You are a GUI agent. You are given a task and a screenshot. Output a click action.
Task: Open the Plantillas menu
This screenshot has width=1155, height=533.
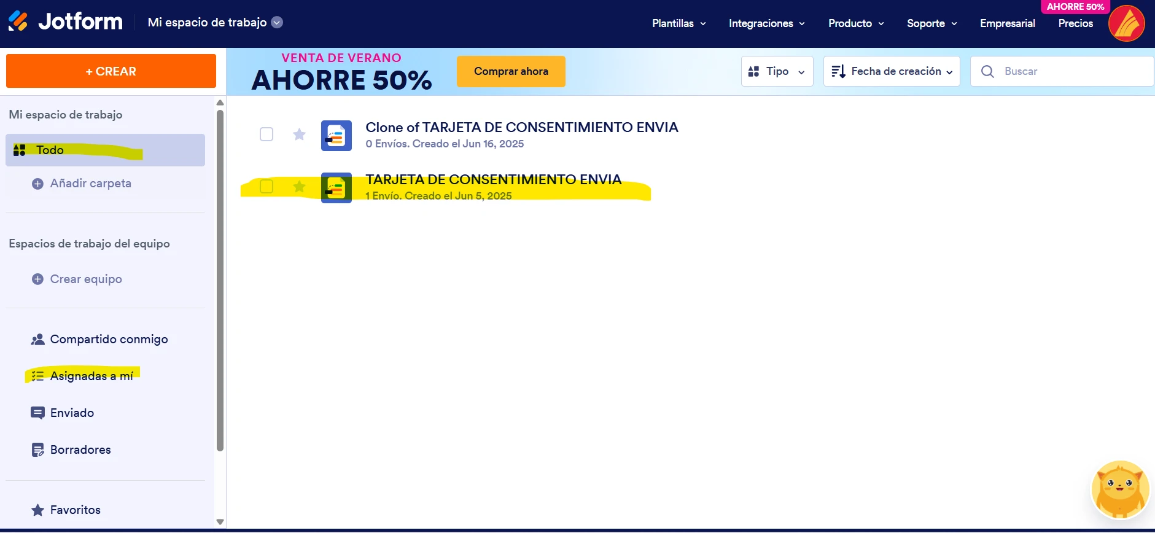(x=679, y=23)
